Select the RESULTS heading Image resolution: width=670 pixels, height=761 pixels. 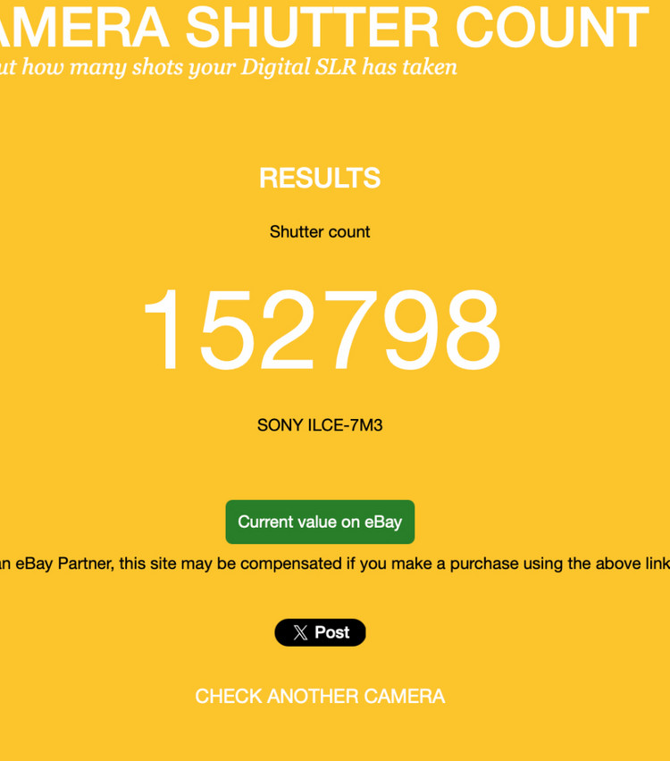click(x=320, y=179)
